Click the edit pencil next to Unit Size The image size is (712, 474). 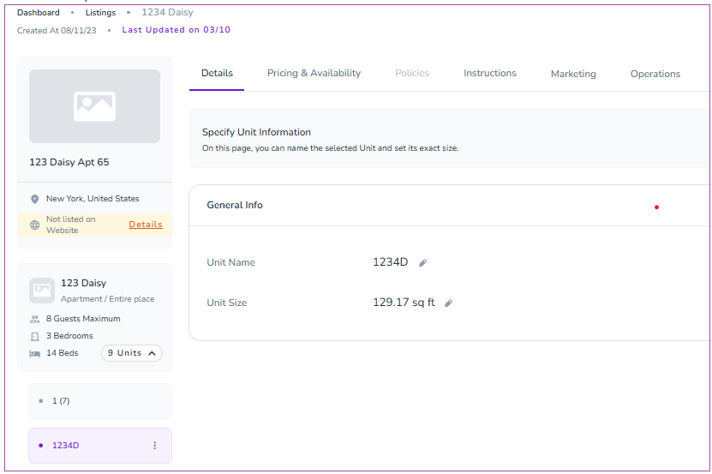point(448,303)
